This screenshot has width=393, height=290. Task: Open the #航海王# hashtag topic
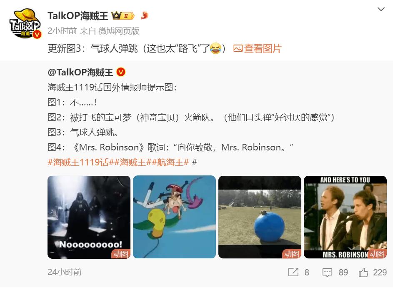[x=170, y=162]
